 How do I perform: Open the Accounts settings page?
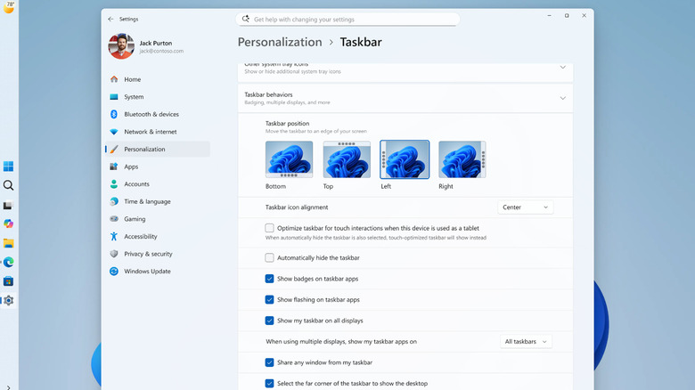158,184
